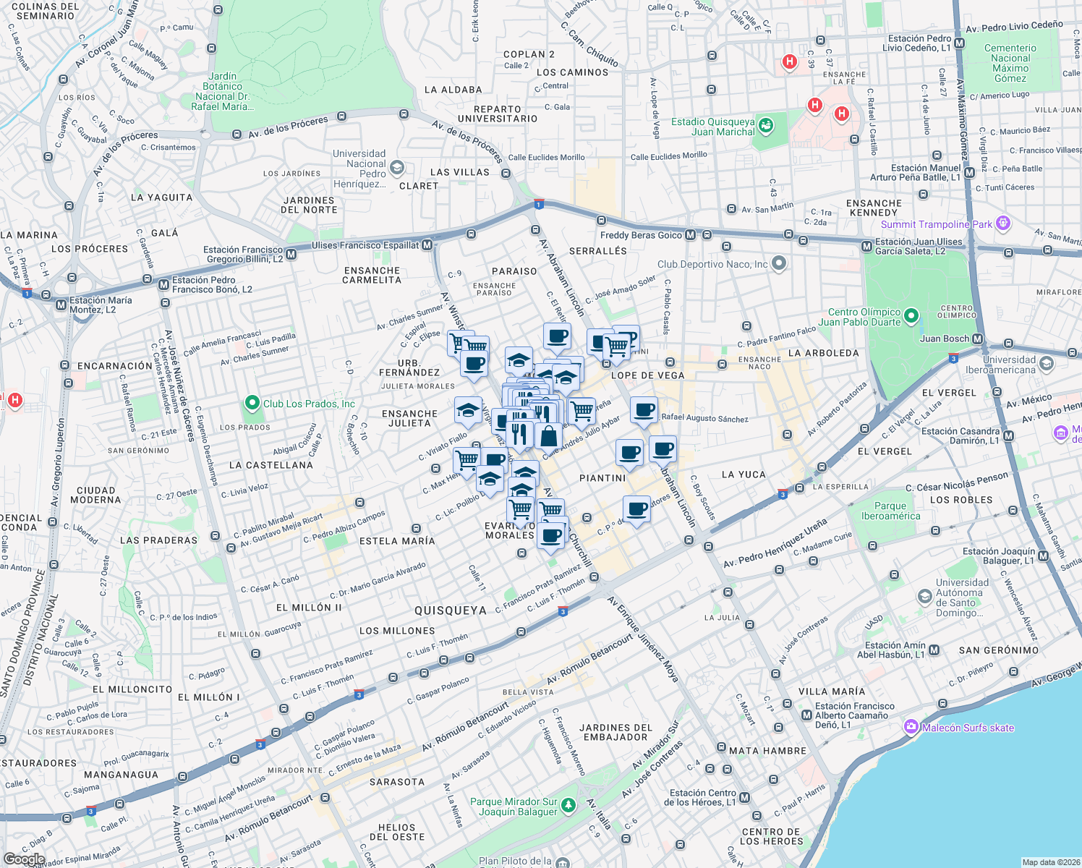Select the coffee shop pin near Serrallés
The height and width of the screenshot is (868, 1082).
pos(557,335)
